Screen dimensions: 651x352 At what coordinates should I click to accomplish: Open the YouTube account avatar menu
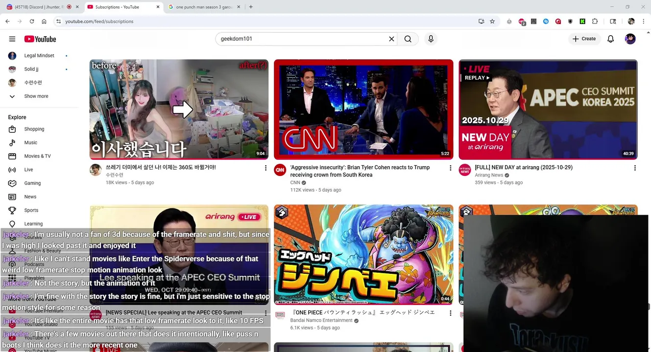point(630,39)
